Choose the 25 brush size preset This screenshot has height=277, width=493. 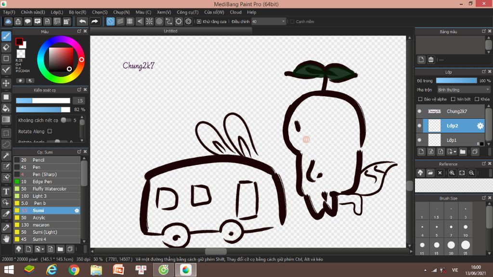[x=466, y=247]
